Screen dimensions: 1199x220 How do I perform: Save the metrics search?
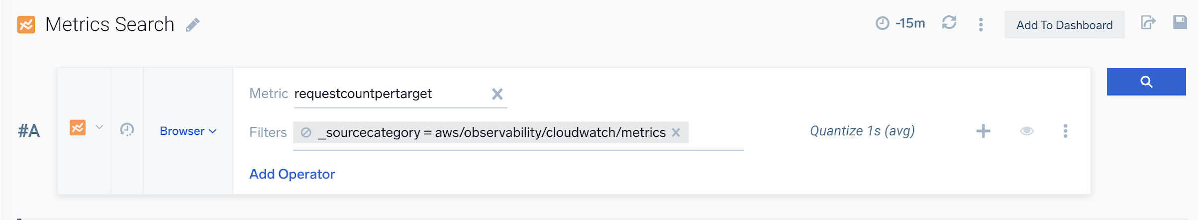(1180, 23)
